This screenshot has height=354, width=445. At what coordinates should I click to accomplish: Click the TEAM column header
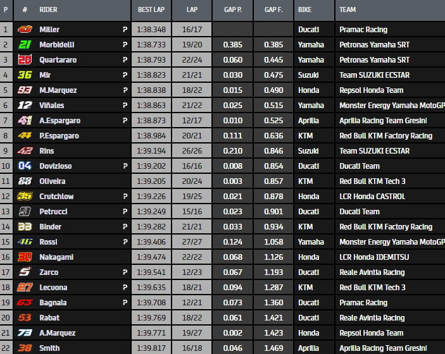[348, 10]
